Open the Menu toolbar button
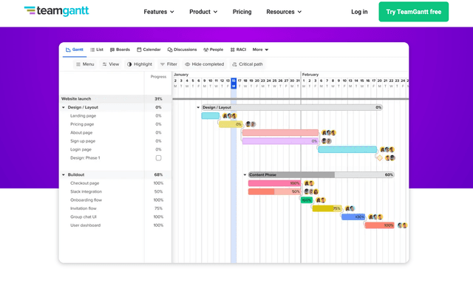 [x=85, y=64]
